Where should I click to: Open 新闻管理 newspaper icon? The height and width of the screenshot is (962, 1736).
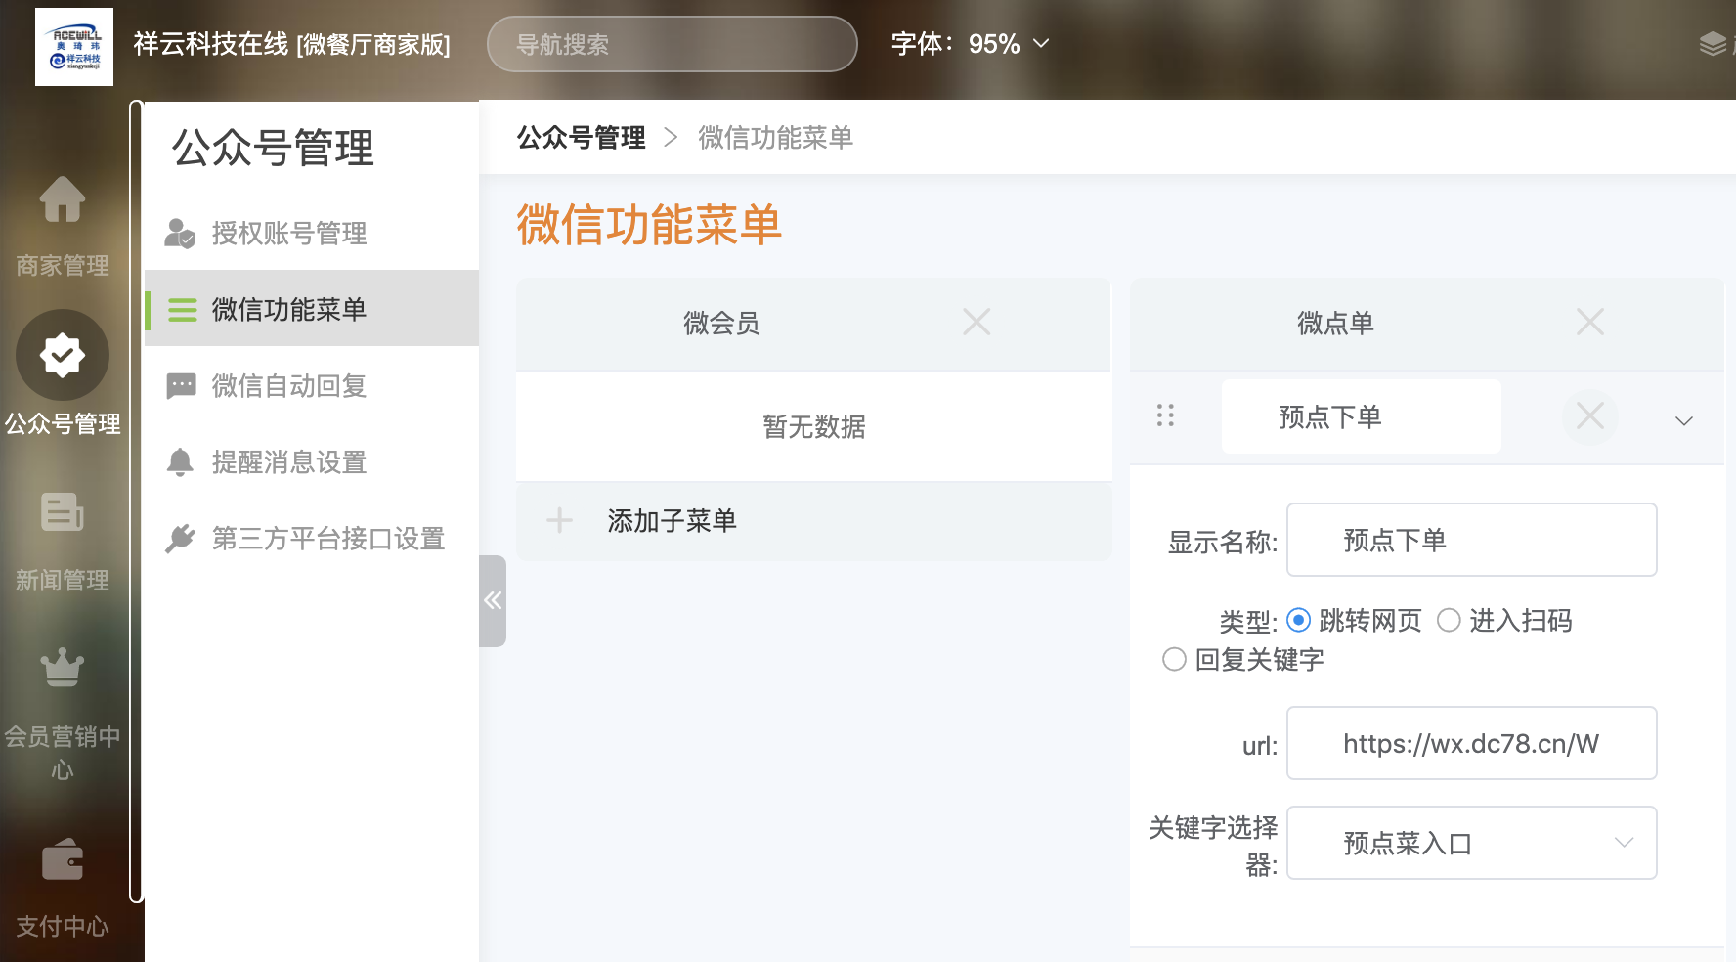63,512
